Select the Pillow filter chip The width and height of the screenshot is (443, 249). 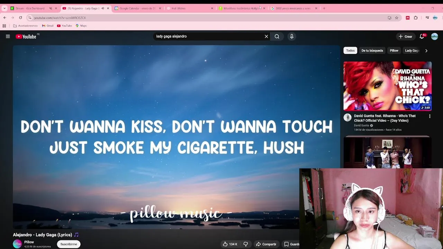394,50
